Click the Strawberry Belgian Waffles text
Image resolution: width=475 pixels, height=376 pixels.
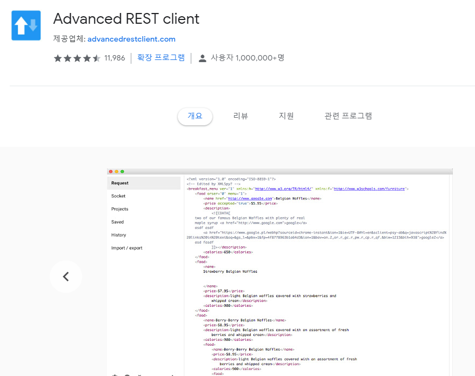coord(230,272)
